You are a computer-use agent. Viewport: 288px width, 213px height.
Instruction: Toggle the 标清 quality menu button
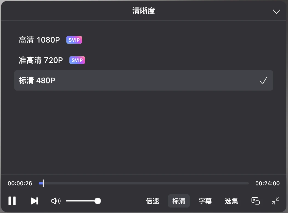point(179,201)
